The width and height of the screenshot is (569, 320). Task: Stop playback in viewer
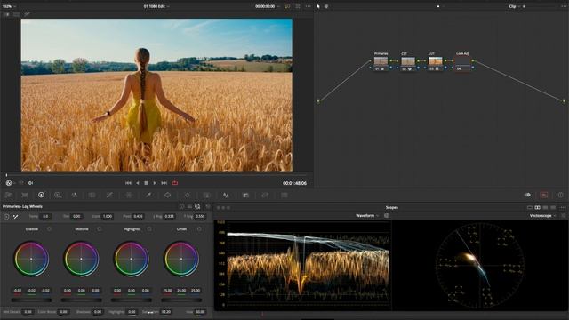146,183
